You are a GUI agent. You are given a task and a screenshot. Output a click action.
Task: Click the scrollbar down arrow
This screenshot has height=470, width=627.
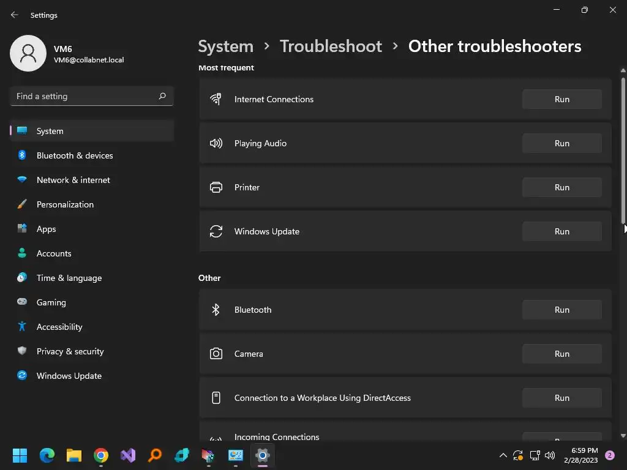coord(623,436)
